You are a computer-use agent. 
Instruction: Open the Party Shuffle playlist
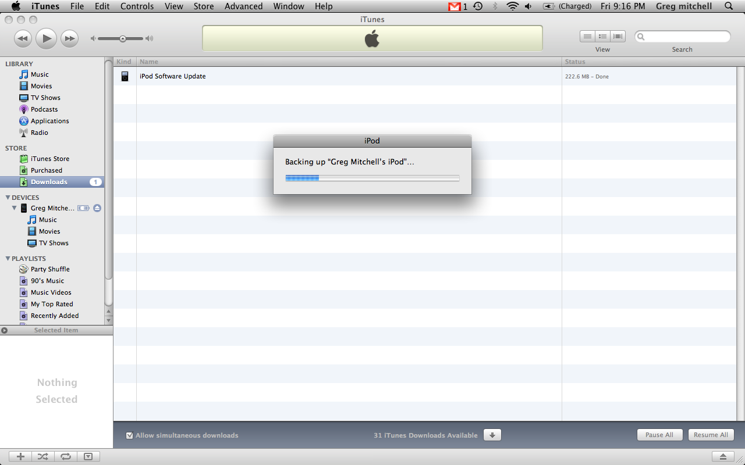tap(50, 269)
